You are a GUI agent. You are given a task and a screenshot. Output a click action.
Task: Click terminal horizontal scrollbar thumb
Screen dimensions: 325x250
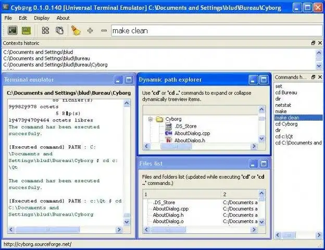point(47,230)
